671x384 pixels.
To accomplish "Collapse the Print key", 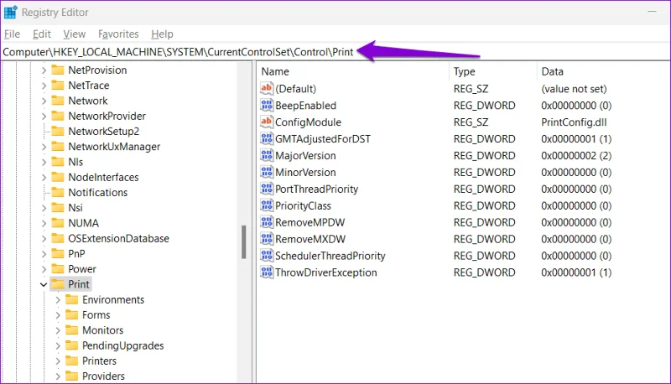I will [x=44, y=284].
